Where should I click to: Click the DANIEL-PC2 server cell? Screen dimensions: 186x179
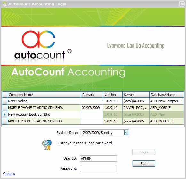[x=136, y=108]
